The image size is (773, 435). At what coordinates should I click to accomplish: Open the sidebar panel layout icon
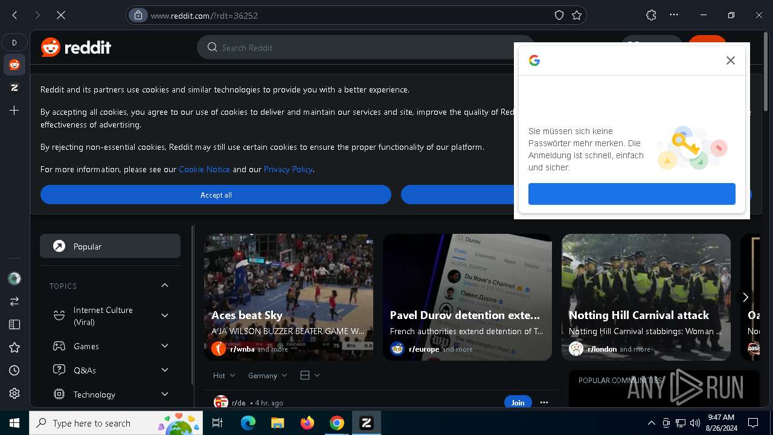pyautogui.click(x=14, y=324)
